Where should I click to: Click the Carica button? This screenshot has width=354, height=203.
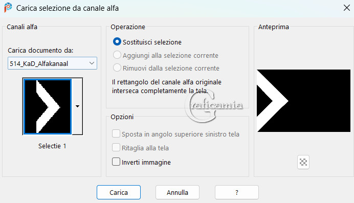pos(119,192)
